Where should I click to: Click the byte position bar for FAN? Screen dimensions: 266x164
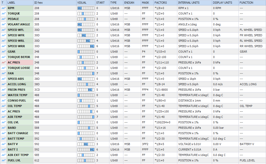click(x=86, y=73)
